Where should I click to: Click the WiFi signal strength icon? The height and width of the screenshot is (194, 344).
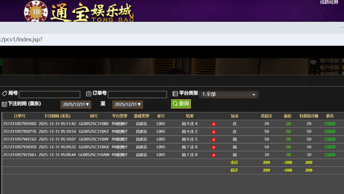tap(313, 62)
